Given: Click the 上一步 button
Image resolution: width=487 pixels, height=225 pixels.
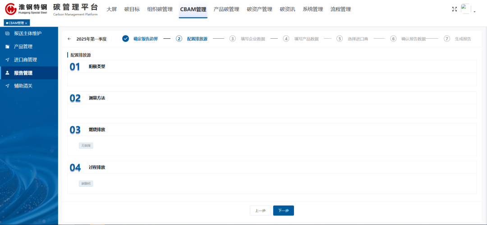Looking at the screenshot, I should [x=260, y=211].
